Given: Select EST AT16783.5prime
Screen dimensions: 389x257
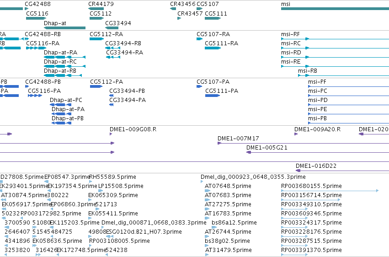Looking at the screenshot, I should coord(208,218).
